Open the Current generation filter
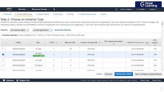This screenshot has width=164, height=92. click(42, 30)
